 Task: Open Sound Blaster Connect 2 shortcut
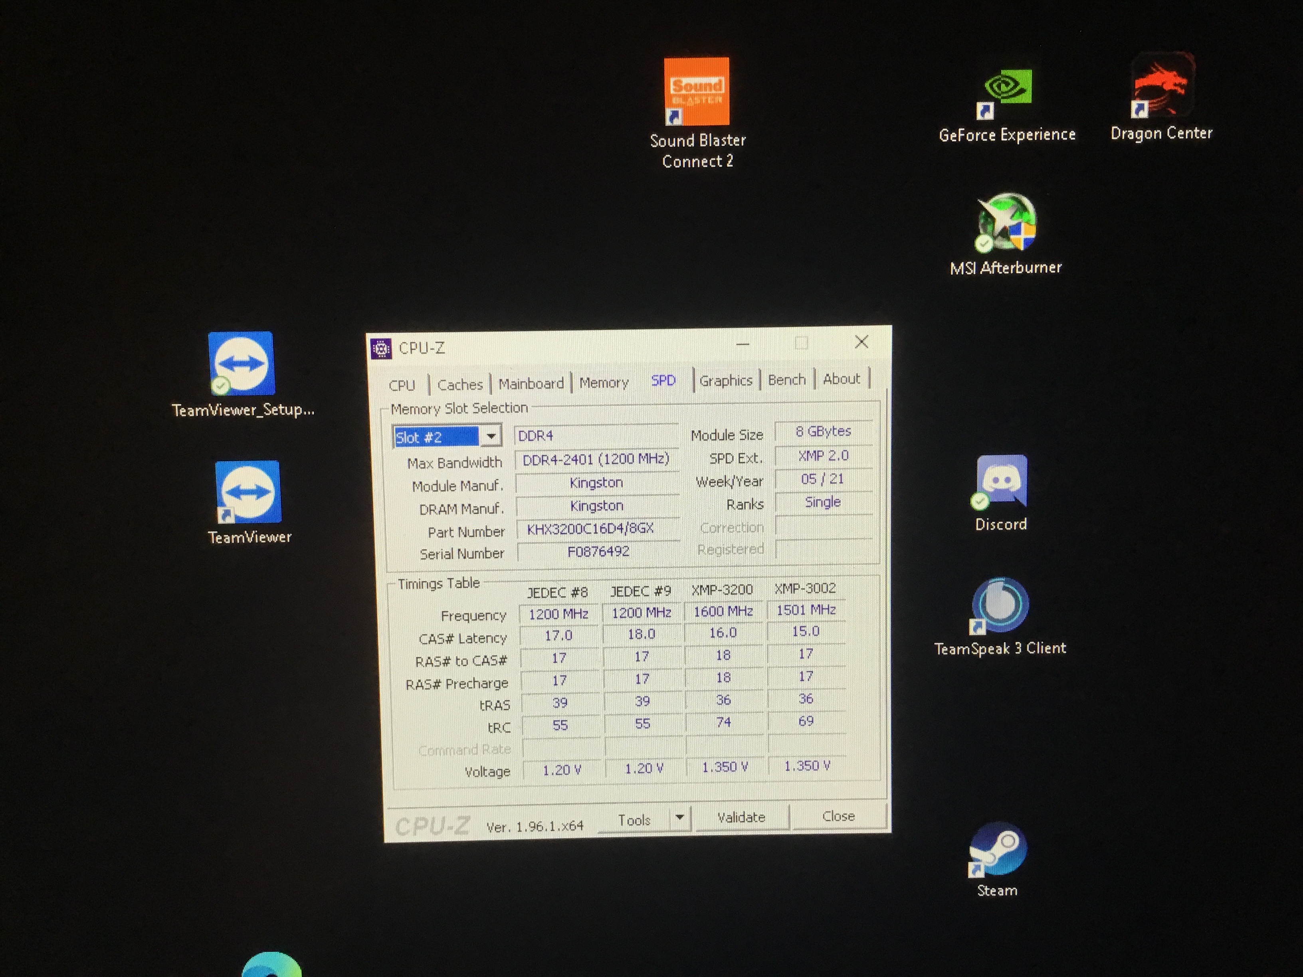point(697,92)
